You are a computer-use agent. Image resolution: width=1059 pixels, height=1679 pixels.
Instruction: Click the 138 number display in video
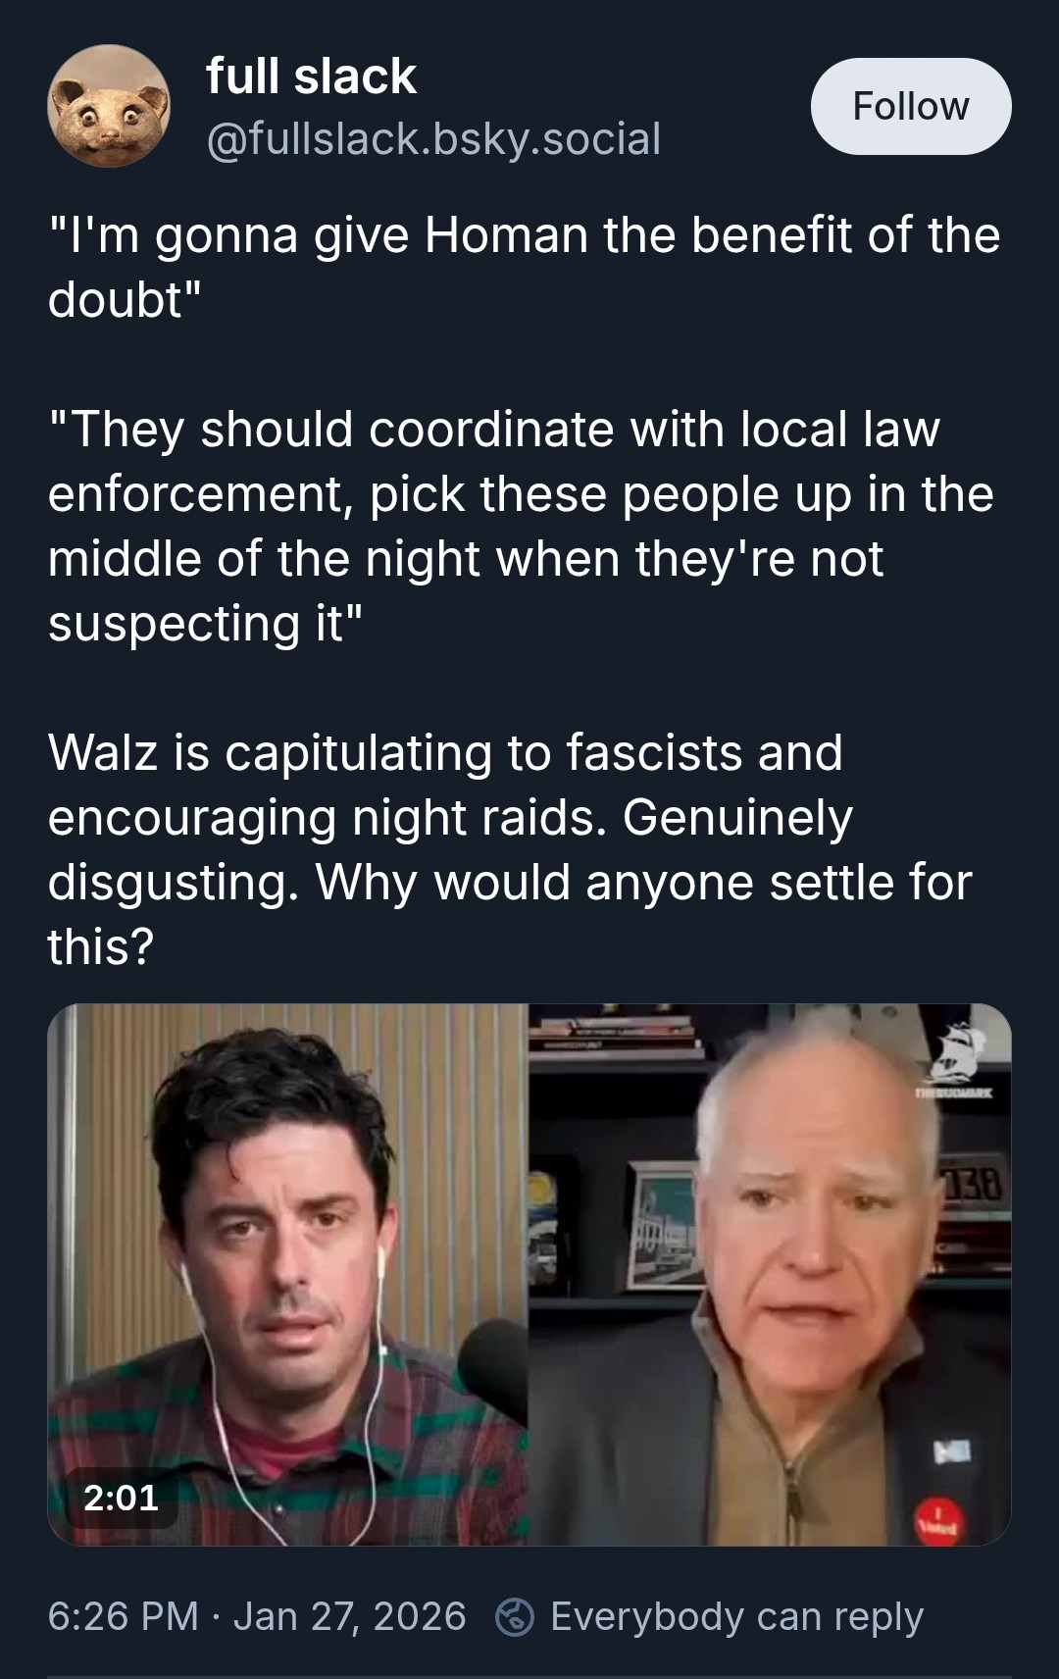coord(974,1187)
